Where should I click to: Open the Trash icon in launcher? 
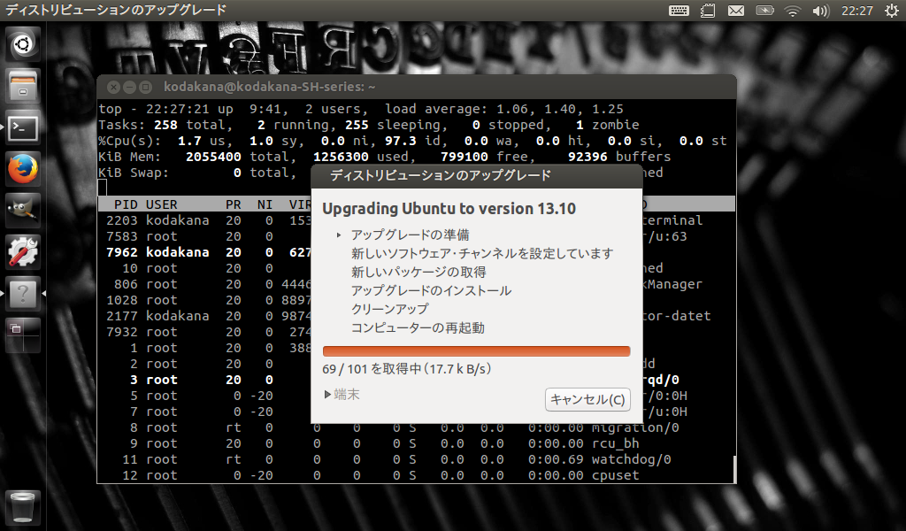(x=23, y=507)
